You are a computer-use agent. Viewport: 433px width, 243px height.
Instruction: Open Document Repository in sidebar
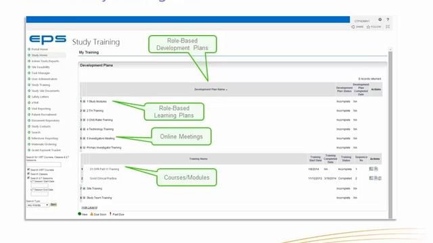coord(45,120)
